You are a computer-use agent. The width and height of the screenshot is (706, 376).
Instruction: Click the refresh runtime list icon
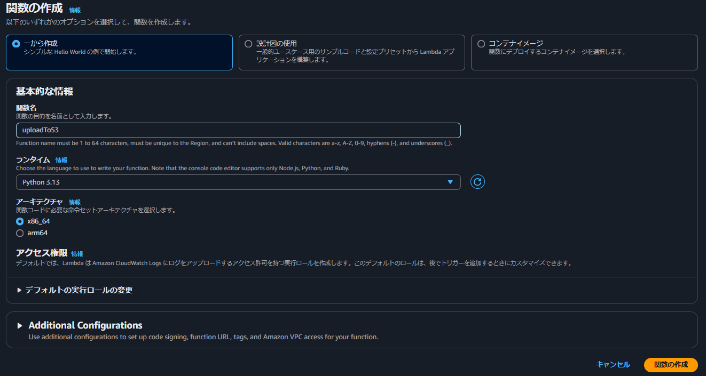click(477, 182)
